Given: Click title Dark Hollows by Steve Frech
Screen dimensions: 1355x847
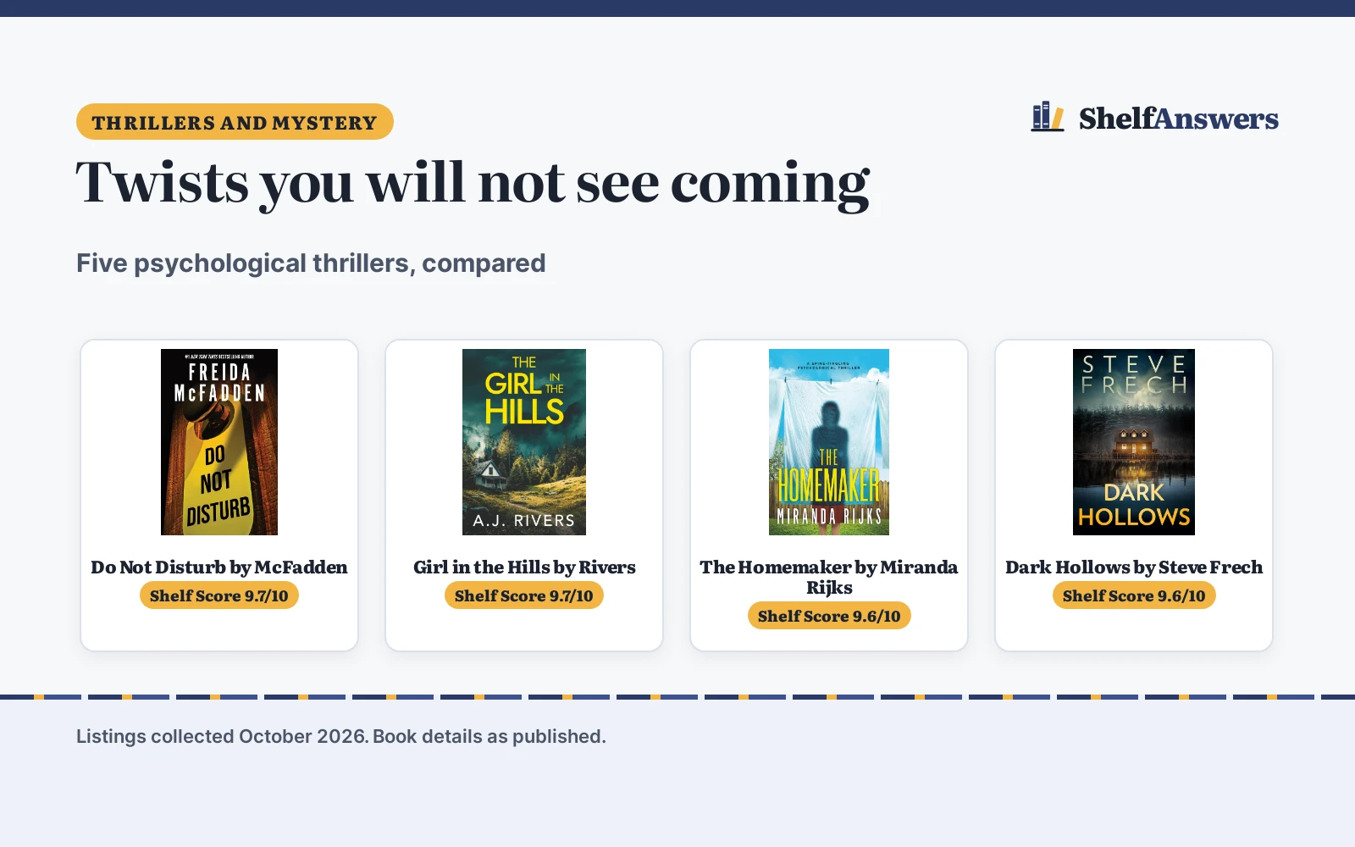Looking at the screenshot, I should tap(1134, 567).
